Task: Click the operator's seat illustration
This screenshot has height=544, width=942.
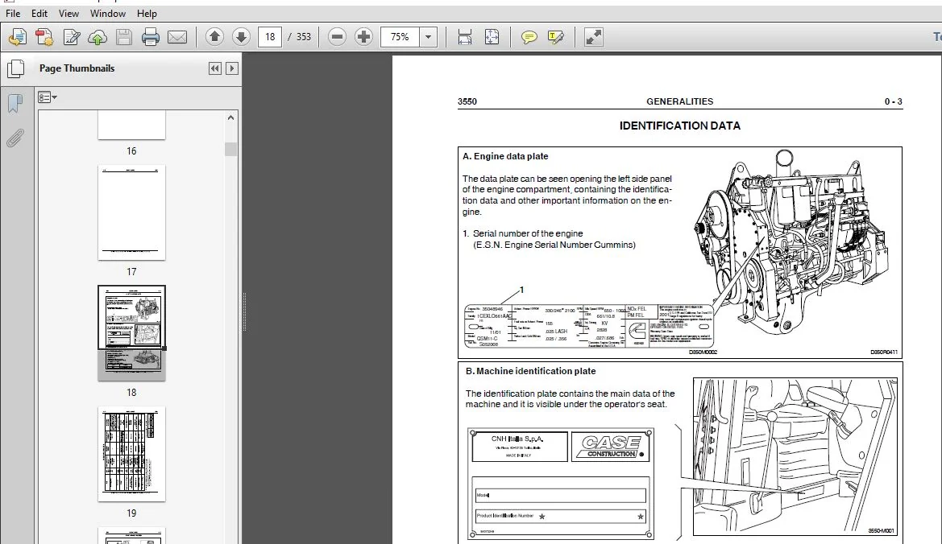Action: pyautogui.click(x=795, y=456)
